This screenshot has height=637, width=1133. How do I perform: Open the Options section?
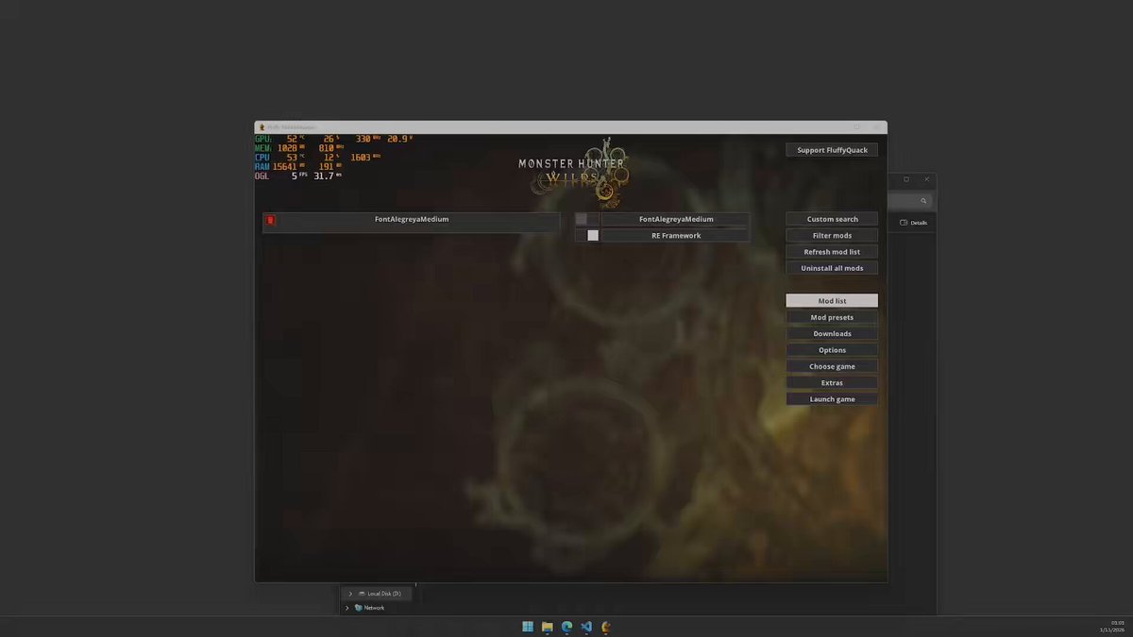point(832,350)
